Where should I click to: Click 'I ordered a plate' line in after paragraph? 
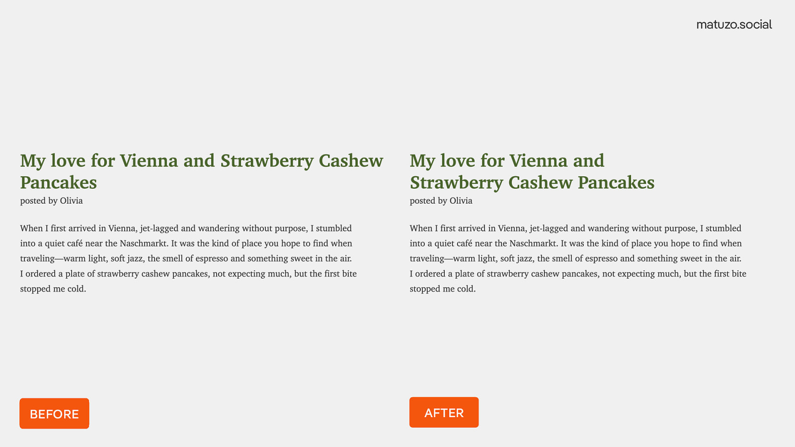pos(578,274)
